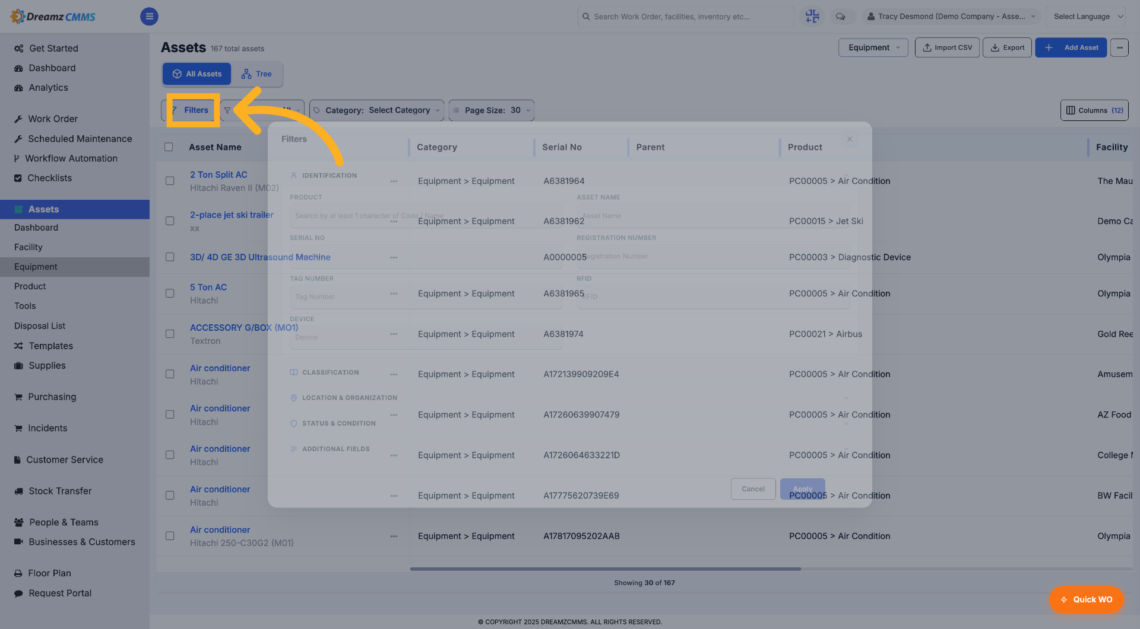Close the Filters dialog with the X
This screenshot has height=629, width=1140.
[x=850, y=139]
